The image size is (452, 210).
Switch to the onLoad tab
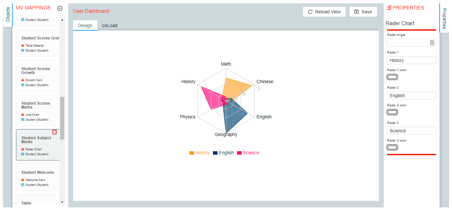click(110, 25)
